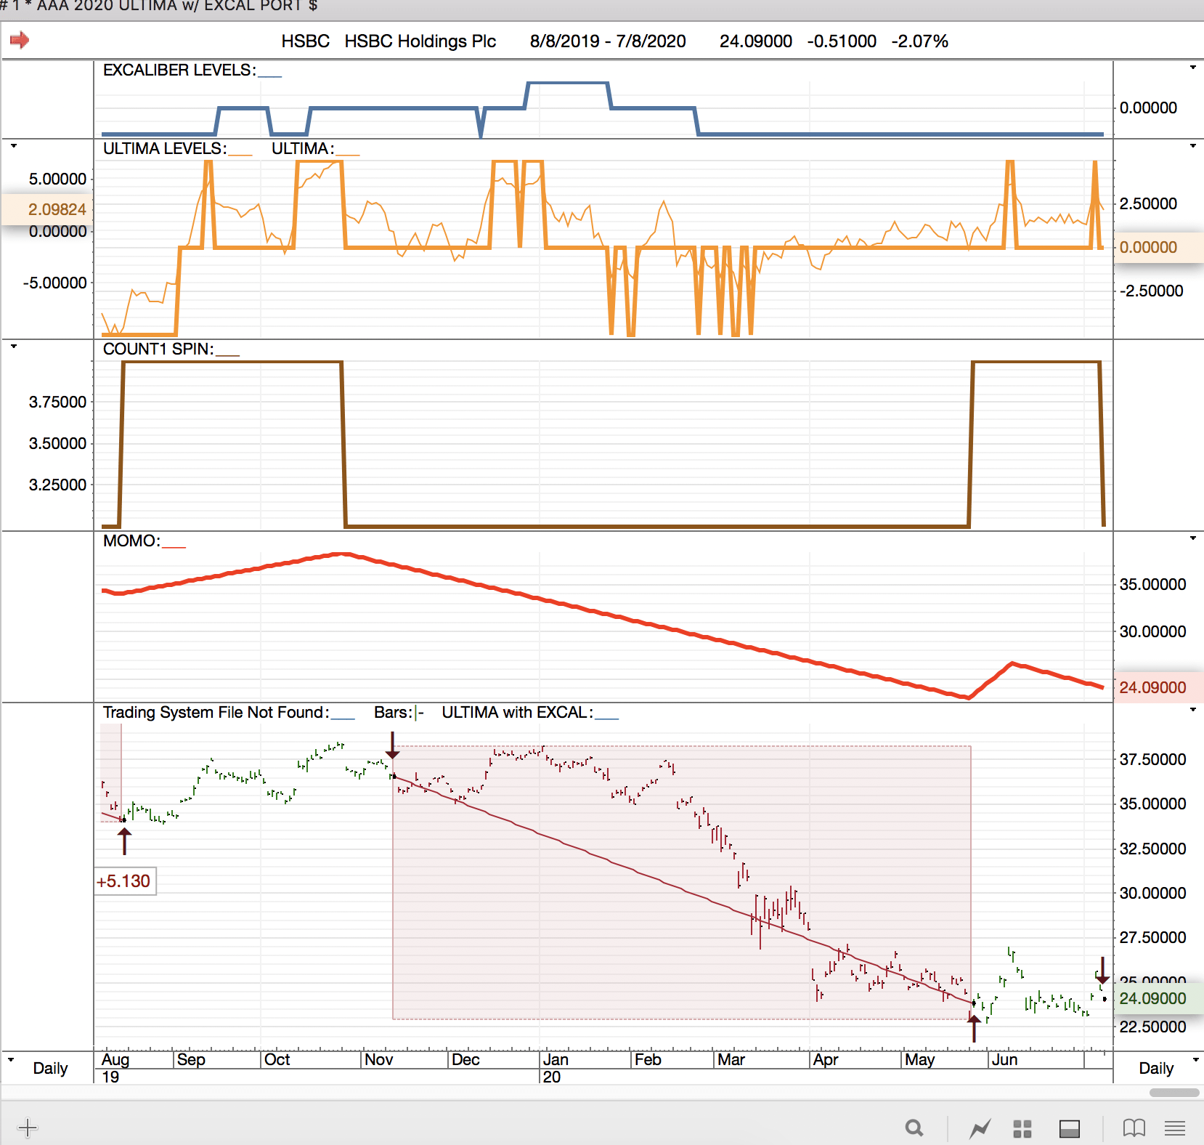
Task: Click the red arrow icon beside HSBC header
Action: 20,40
